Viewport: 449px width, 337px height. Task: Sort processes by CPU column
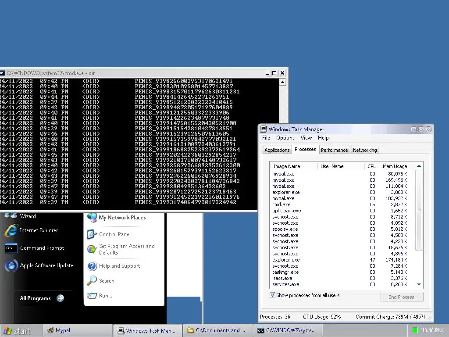[372, 166]
